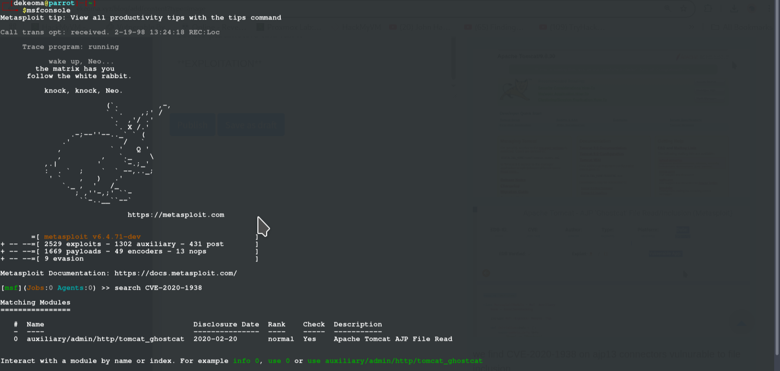Click the https://docs.metasploit.com/ documentation URL
780x371 pixels.
coord(175,273)
